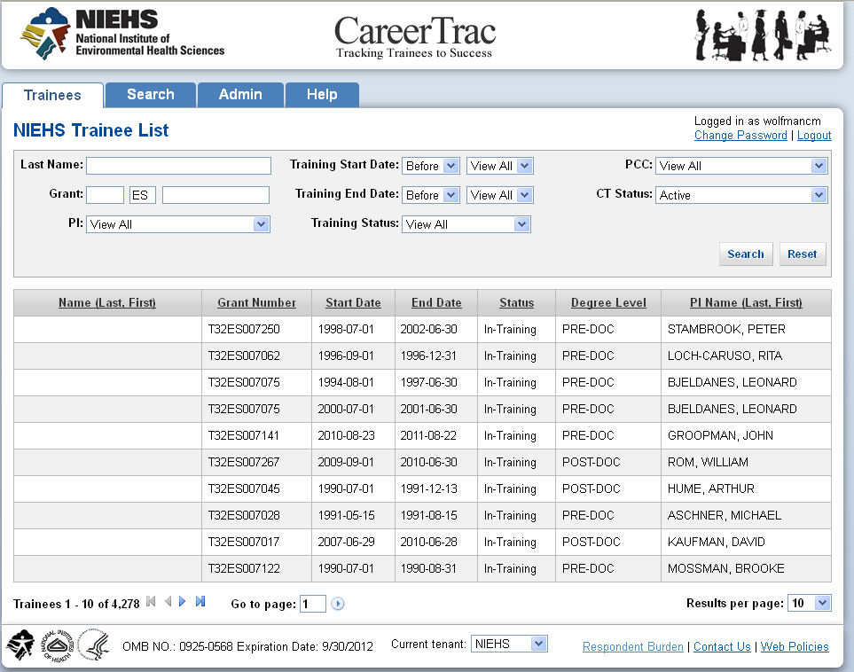Open the Respondent Burden link

point(632,646)
